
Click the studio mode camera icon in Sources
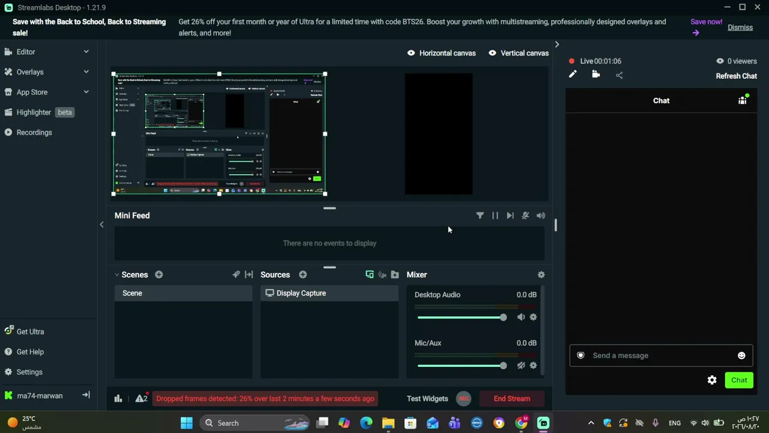pos(382,275)
